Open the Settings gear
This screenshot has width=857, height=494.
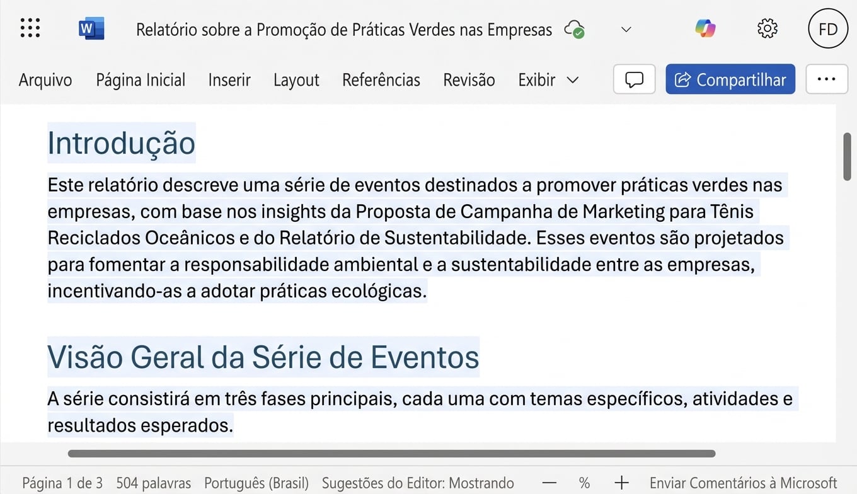tap(767, 28)
